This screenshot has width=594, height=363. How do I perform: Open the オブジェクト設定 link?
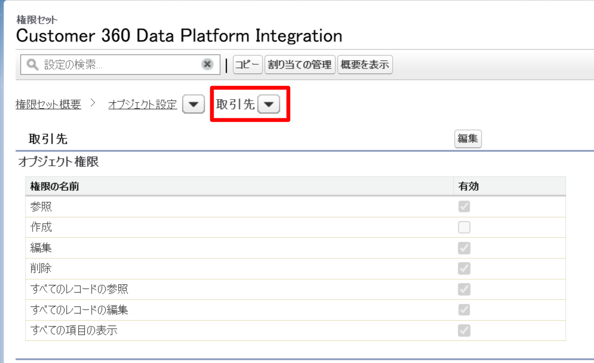click(143, 104)
